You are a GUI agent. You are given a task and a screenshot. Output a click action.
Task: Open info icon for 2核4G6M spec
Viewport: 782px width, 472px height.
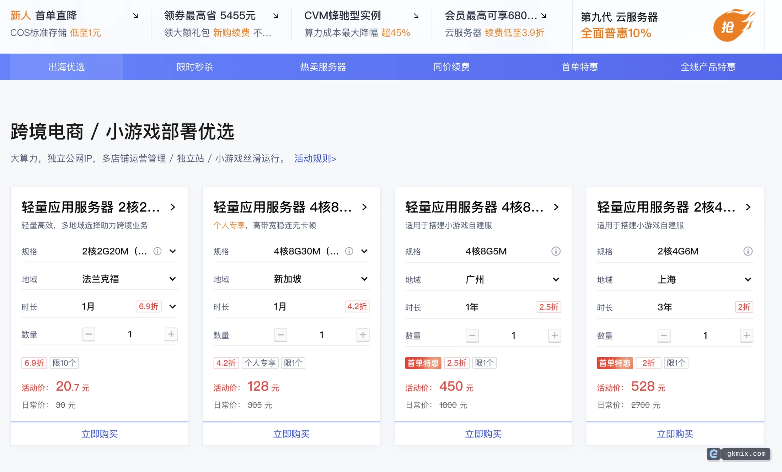[x=748, y=251]
